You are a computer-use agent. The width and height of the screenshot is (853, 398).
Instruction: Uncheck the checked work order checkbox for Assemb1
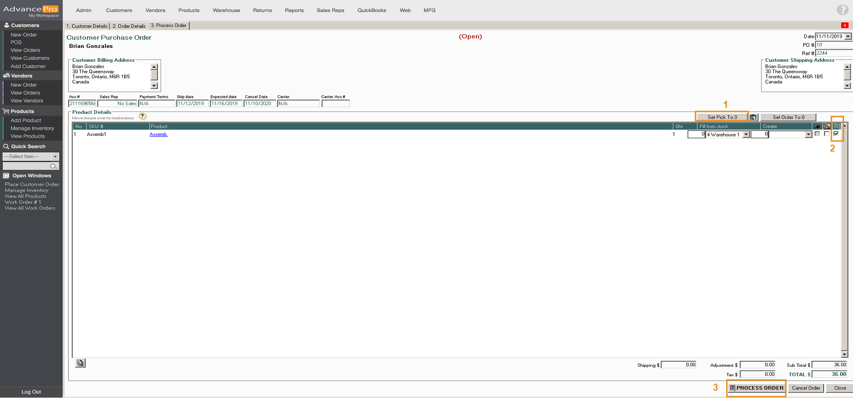pos(836,134)
